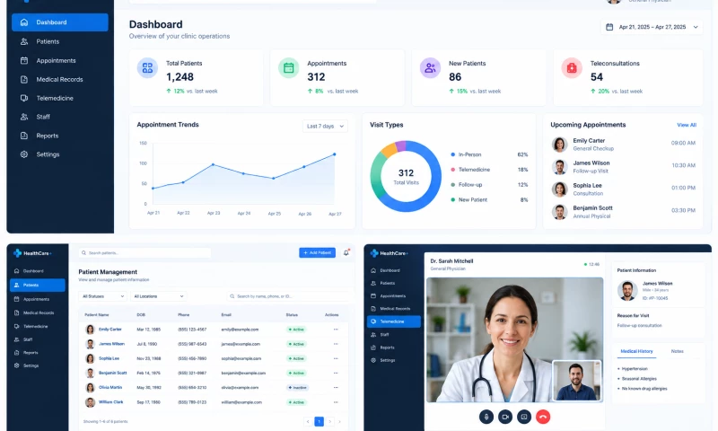
Task: Open the All Locations filter dropdown
Action: click(x=159, y=296)
